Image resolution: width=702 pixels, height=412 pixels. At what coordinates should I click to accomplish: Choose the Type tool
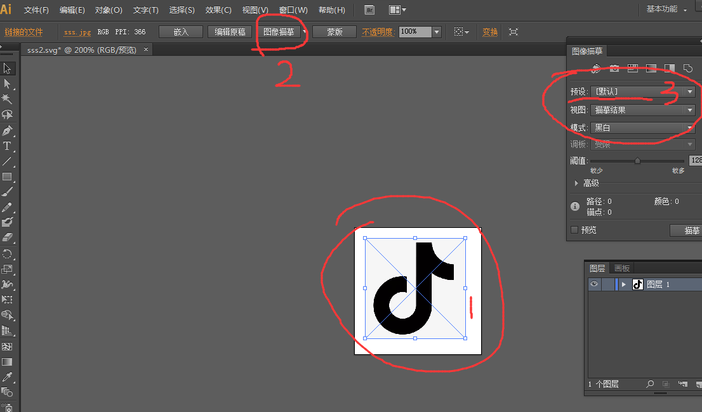pyautogui.click(x=8, y=146)
